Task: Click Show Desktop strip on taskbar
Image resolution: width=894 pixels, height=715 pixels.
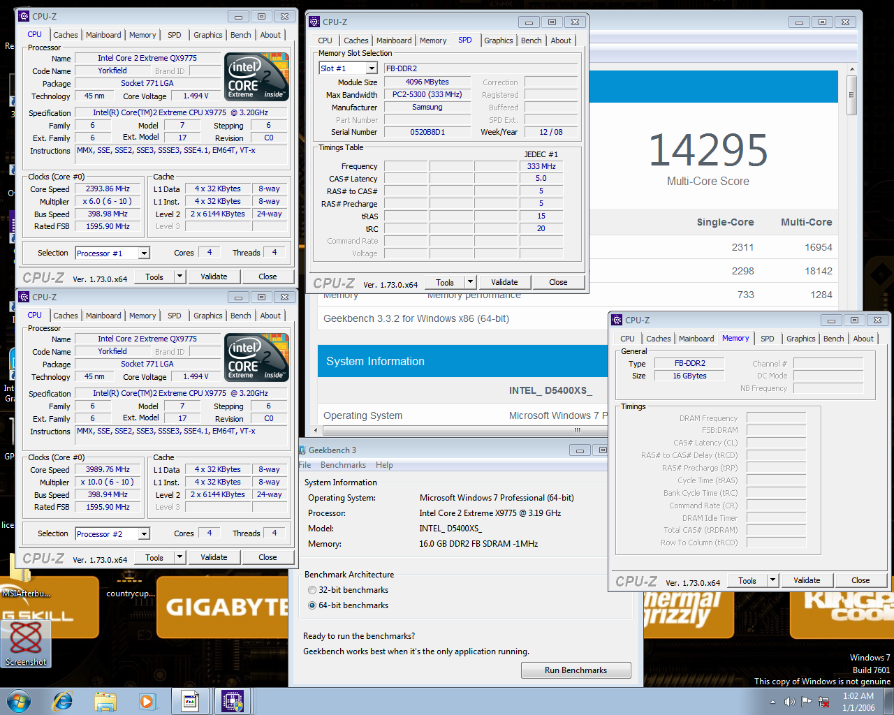Action: 889,701
